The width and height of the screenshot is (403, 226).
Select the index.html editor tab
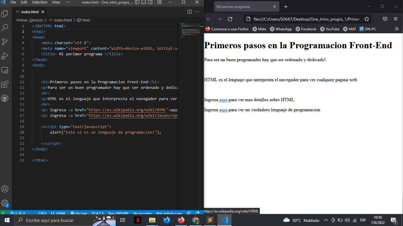(30, 12)
